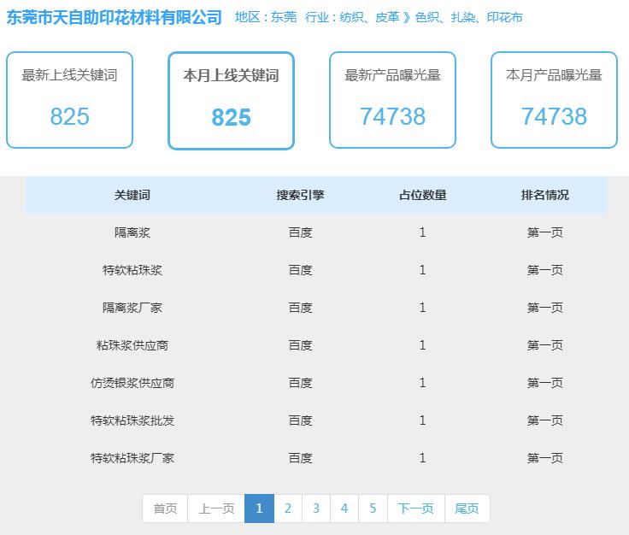The image size is (629, 535).
Task: Open the 纺织、皮革 industry link
Action: coord(369,18)
